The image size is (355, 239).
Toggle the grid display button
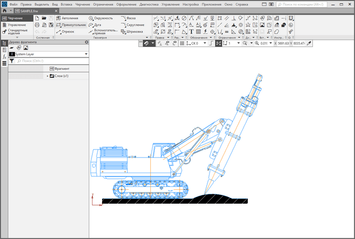(x=182, y=43)
